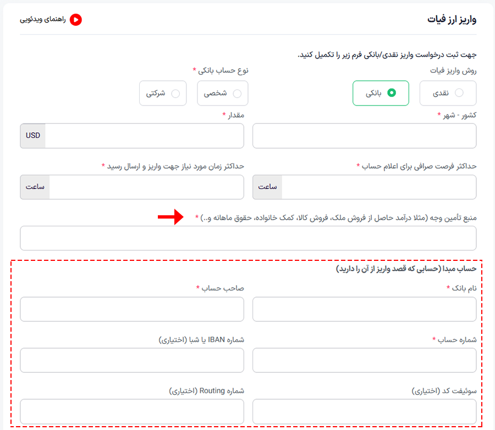
Task: Focus the مقدار amount field with USD
Action: point(132,136)
